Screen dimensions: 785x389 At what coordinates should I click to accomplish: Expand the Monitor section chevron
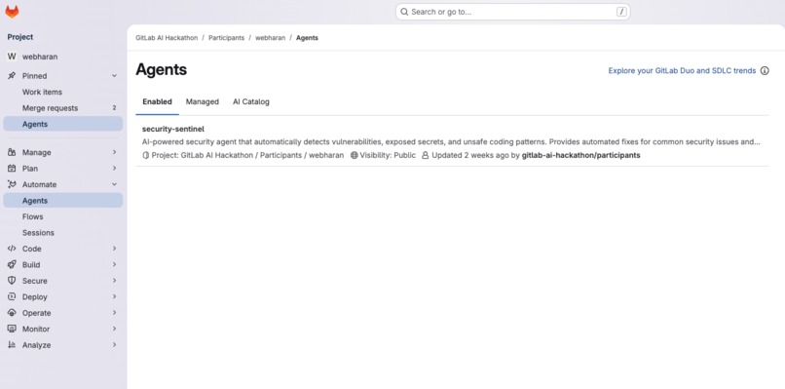114,329
